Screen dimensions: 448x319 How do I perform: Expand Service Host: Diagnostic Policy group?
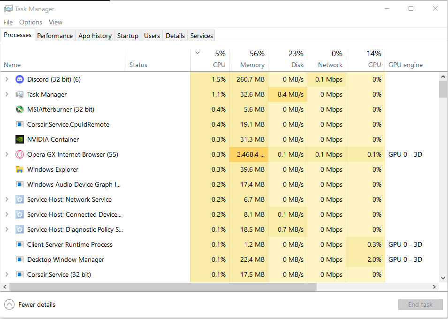7,229
